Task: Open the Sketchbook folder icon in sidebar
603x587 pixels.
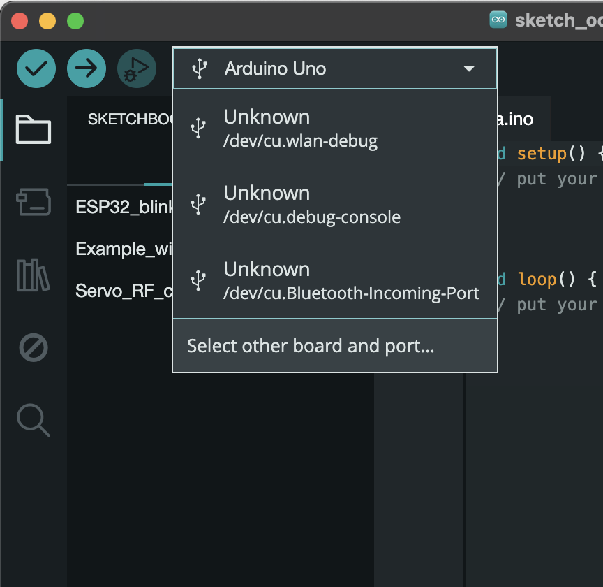Action: [x=33, y=129]
